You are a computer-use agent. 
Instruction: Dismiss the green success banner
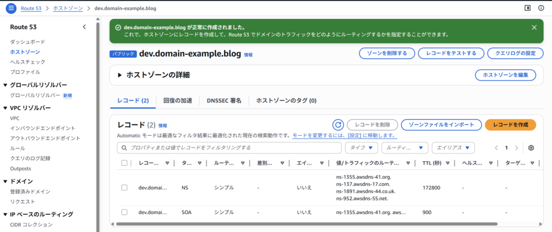point(534,27)
